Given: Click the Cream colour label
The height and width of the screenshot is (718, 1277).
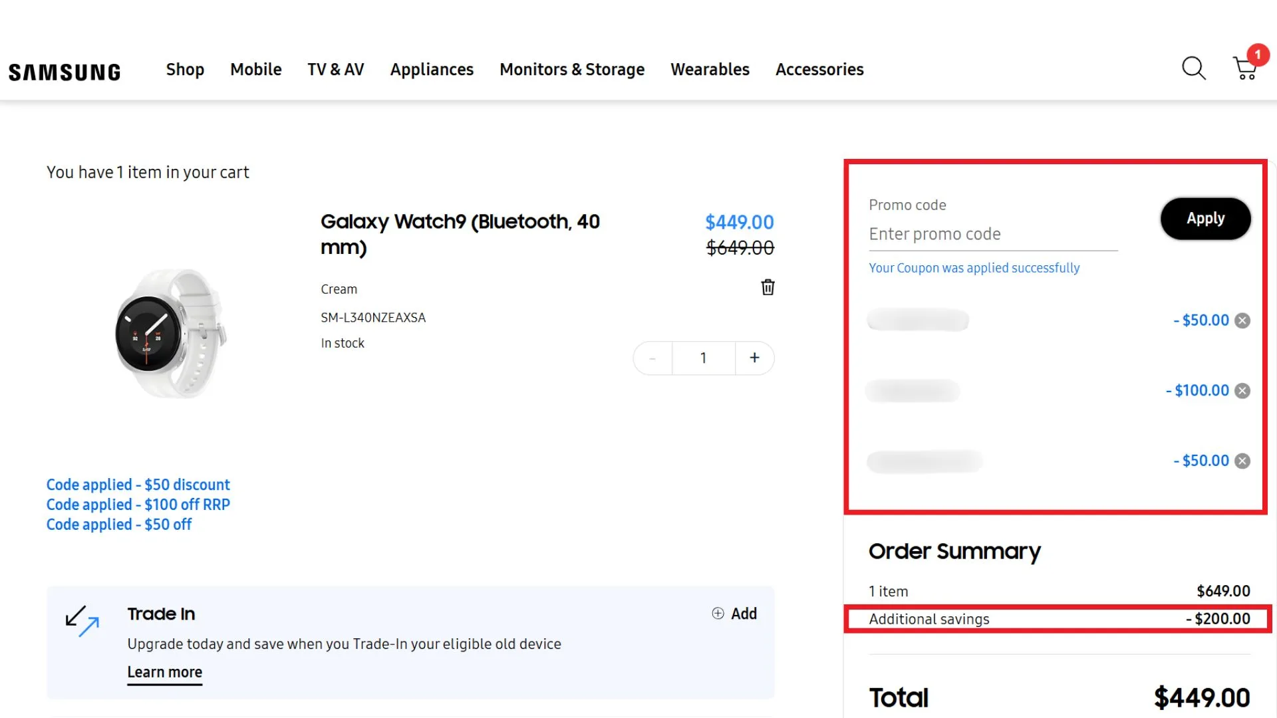Looking at the screenshot, I should [339, 289].
